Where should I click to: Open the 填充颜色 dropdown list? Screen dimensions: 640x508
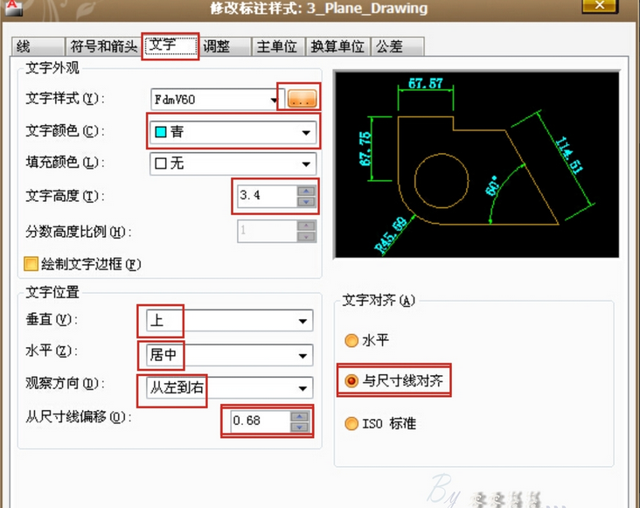(x=306, y=164)
